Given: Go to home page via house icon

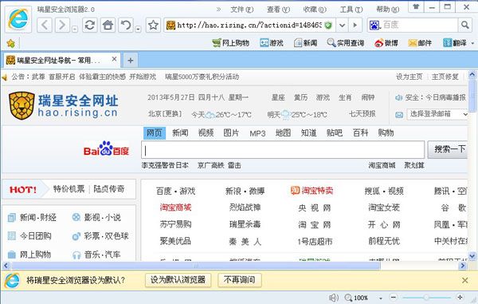Looking at the screenshot, I should click(x=108, y=25).
